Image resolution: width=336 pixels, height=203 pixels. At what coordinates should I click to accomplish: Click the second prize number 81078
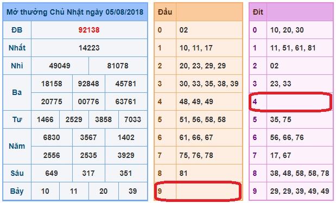(x=118, y=66)
